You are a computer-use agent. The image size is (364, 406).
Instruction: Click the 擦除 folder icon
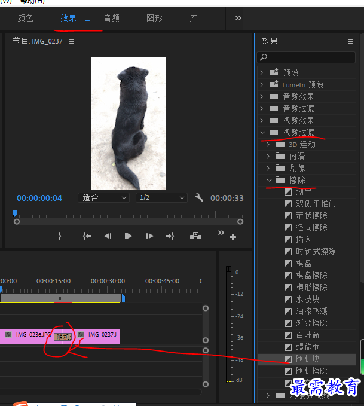click(x=280, y=180)
